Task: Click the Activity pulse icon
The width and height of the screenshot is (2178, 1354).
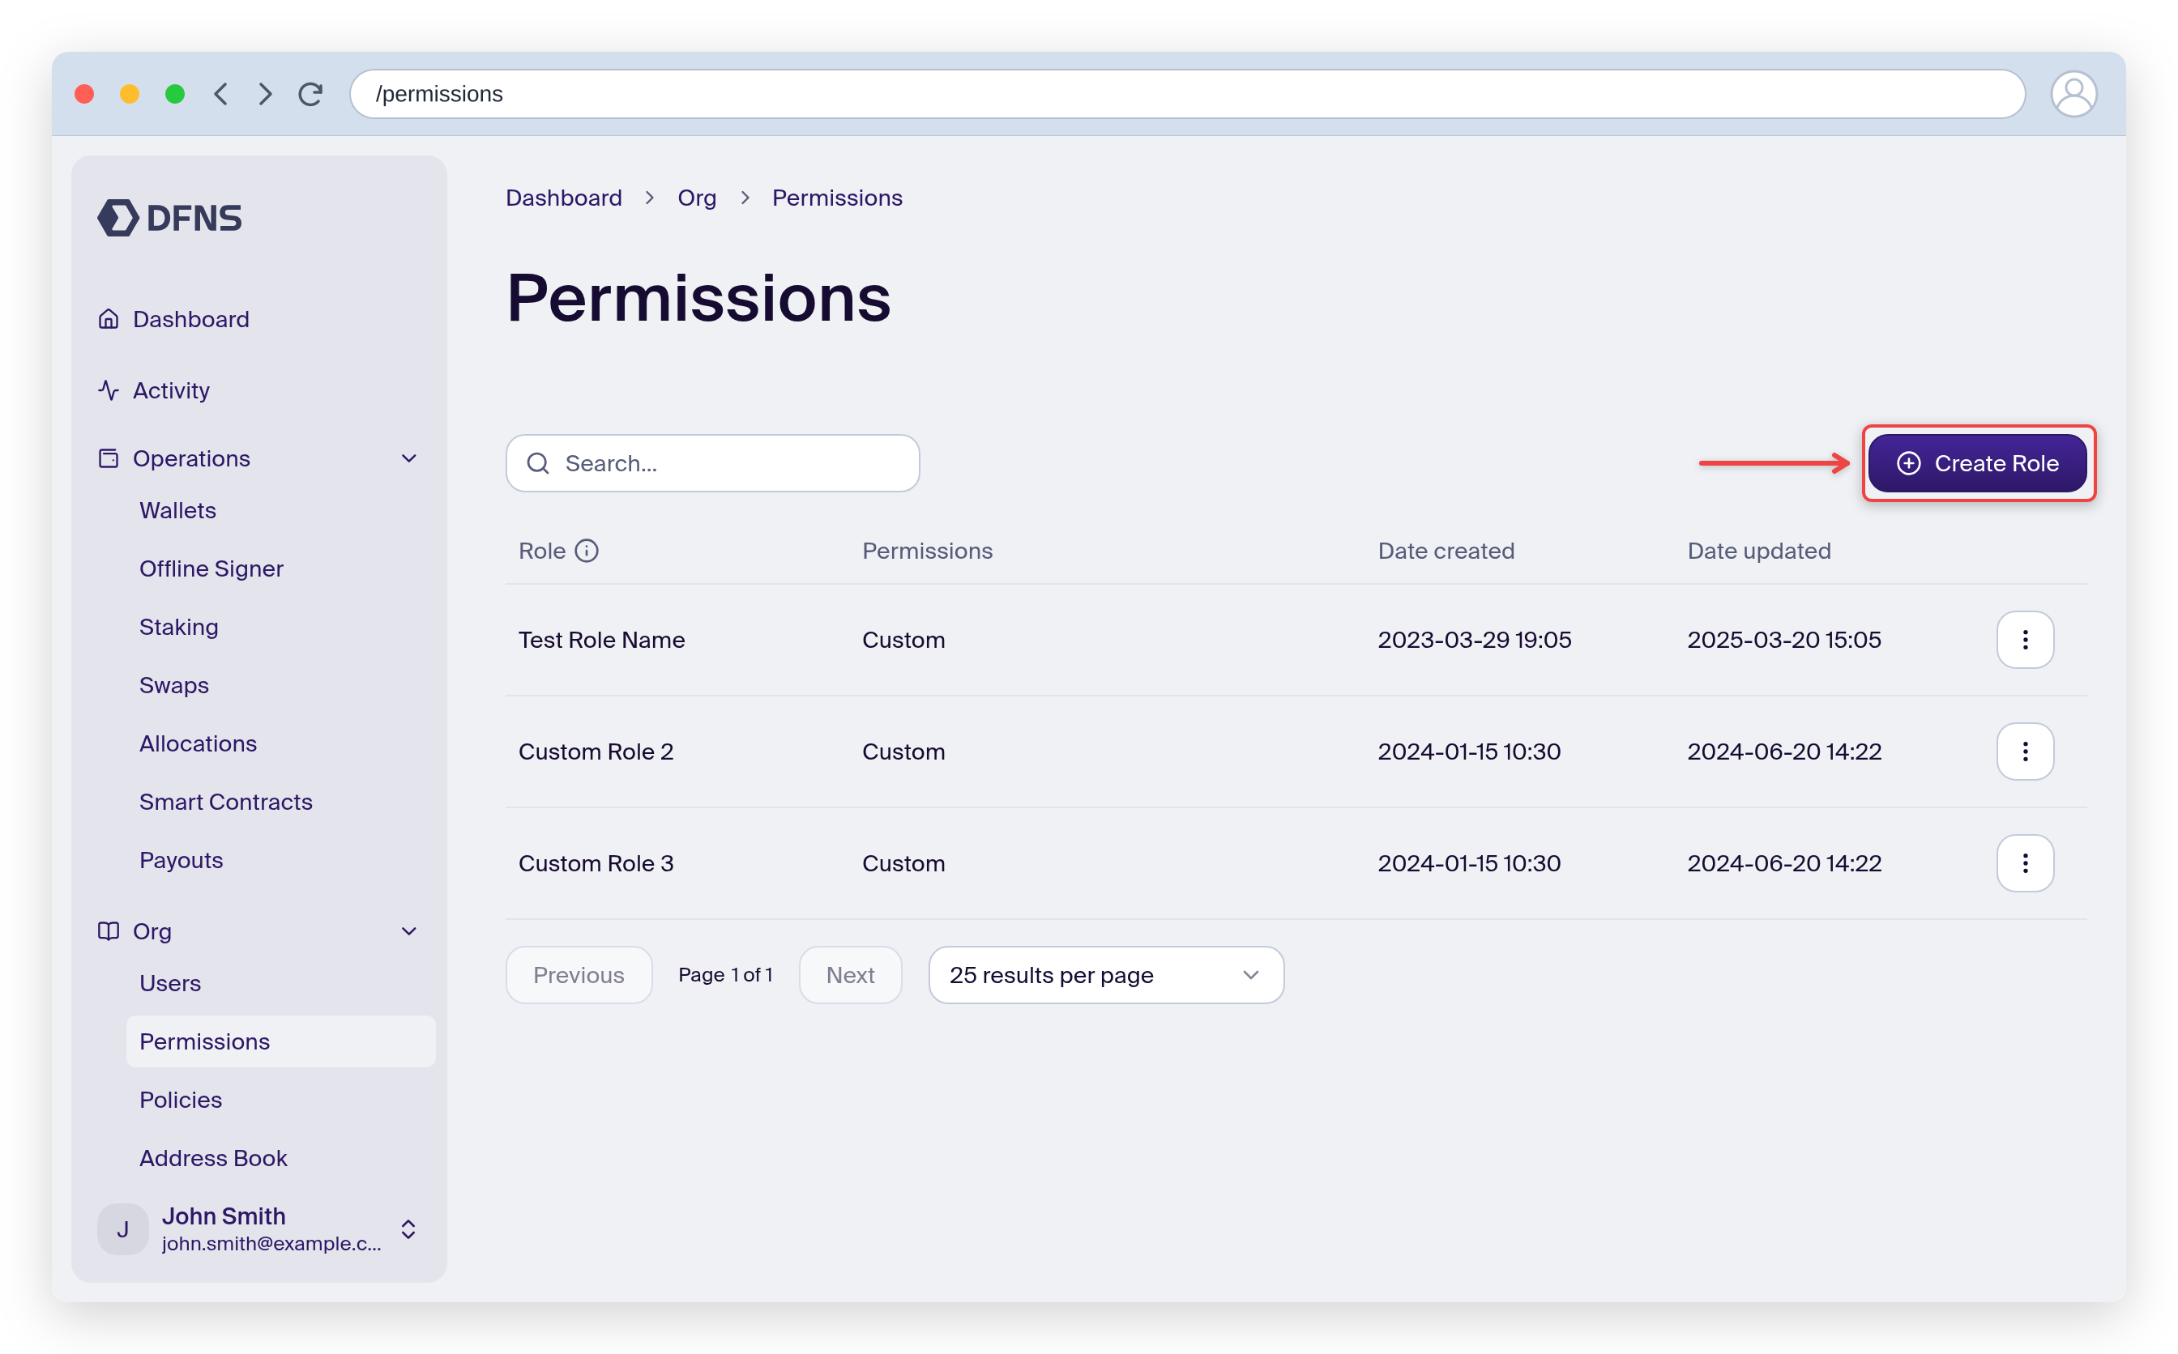Action: pos(109,390)
